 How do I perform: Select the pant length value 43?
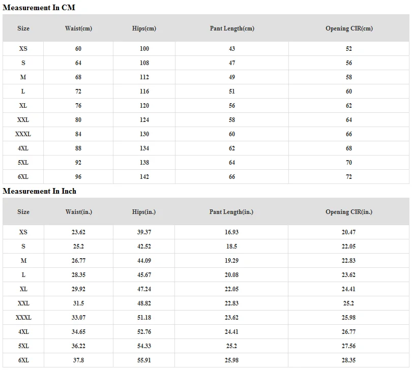[x=232, y=49]
